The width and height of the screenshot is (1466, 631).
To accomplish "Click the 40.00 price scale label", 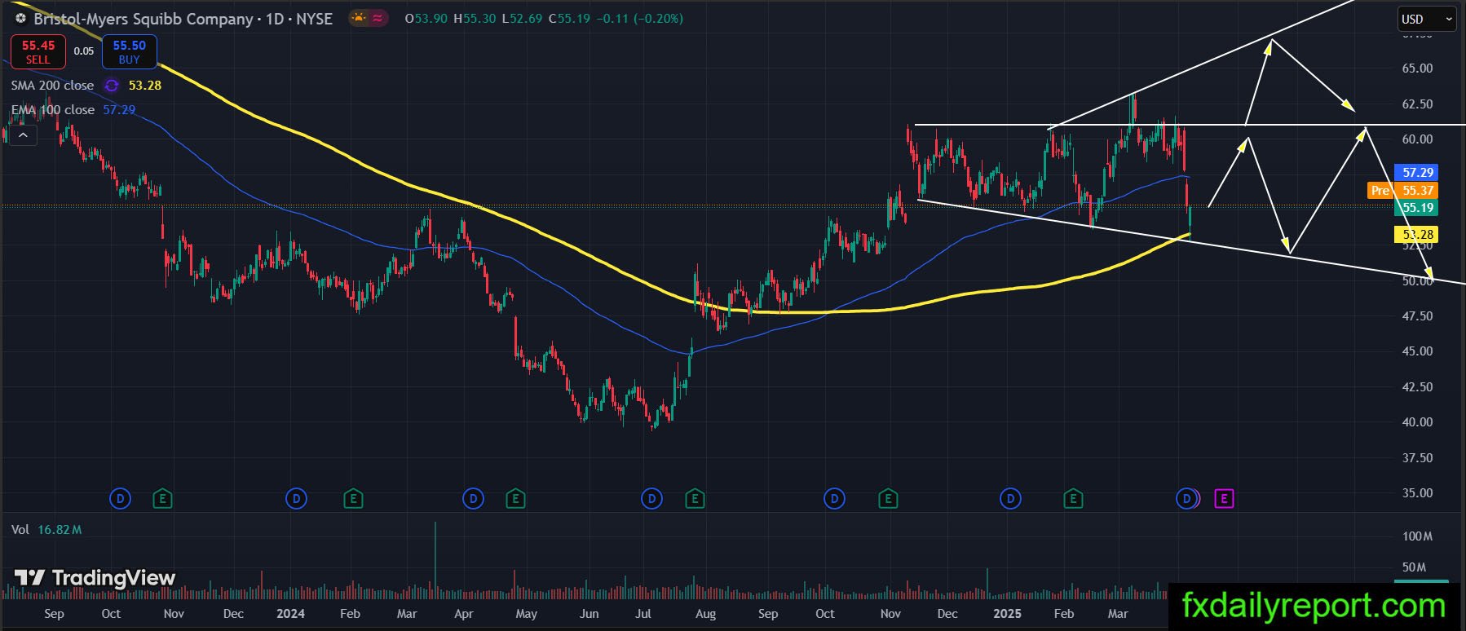I will pyautogui.click(x=1417, y=422).
